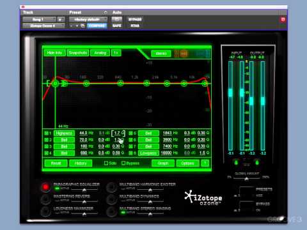
Task: Click the right output gain knob
Action: point(257,163)
